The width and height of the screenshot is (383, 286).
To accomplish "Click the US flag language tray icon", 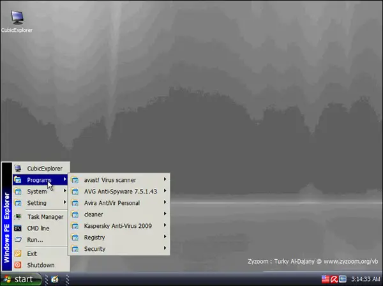I will click(x=326, y=279).
